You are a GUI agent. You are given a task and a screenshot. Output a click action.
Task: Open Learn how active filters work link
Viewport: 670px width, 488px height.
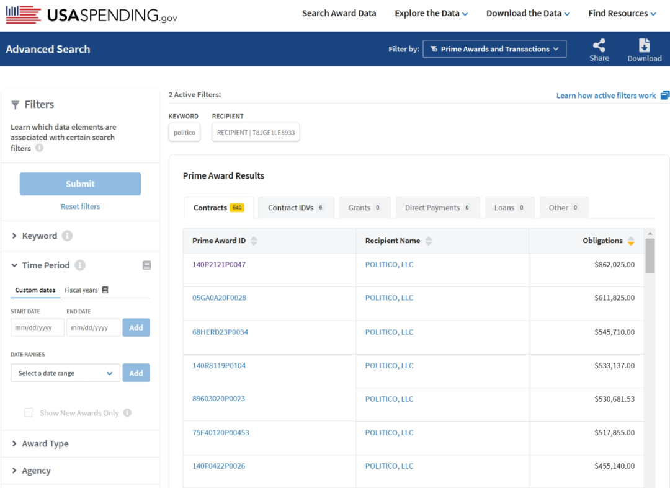click(606, 95)
